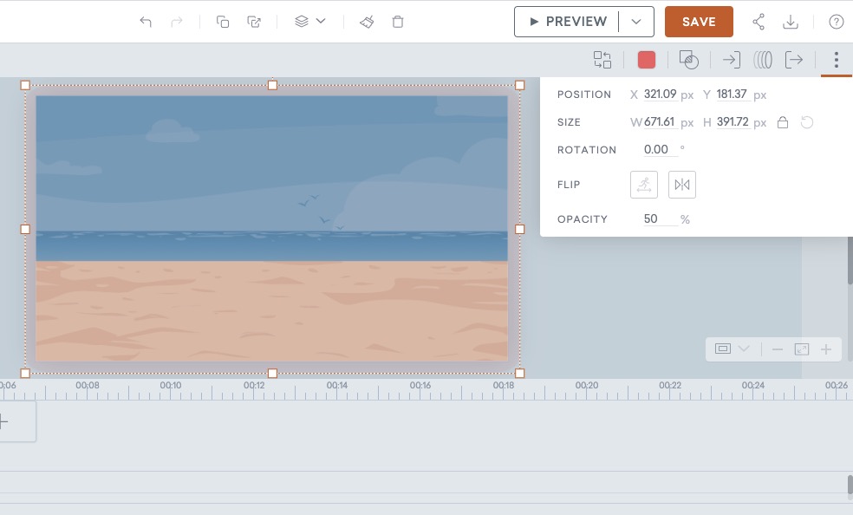Click the share icon
Screen dimensions: 853x515
pyautogui.click(x=759, y=22)
